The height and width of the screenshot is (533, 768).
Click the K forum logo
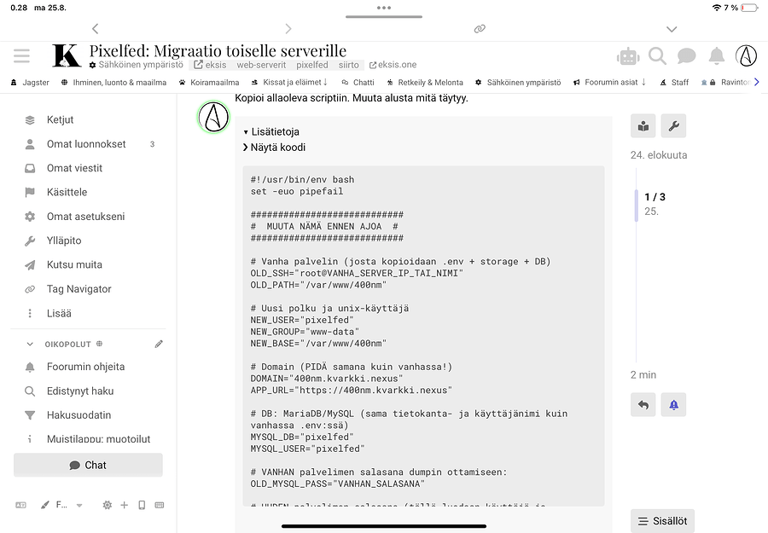[x=67, y=55]
